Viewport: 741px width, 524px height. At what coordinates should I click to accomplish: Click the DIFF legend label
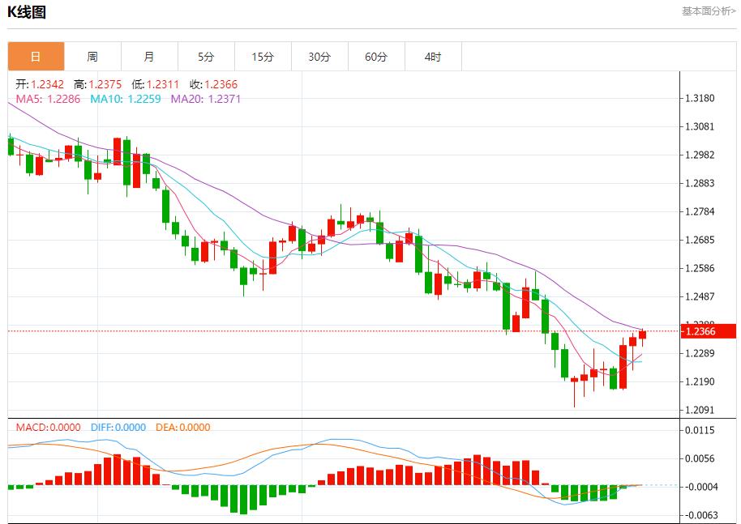118,427
